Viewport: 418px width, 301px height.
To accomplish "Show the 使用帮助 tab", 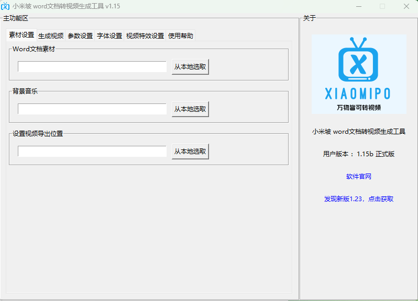I will coord(181,36).
